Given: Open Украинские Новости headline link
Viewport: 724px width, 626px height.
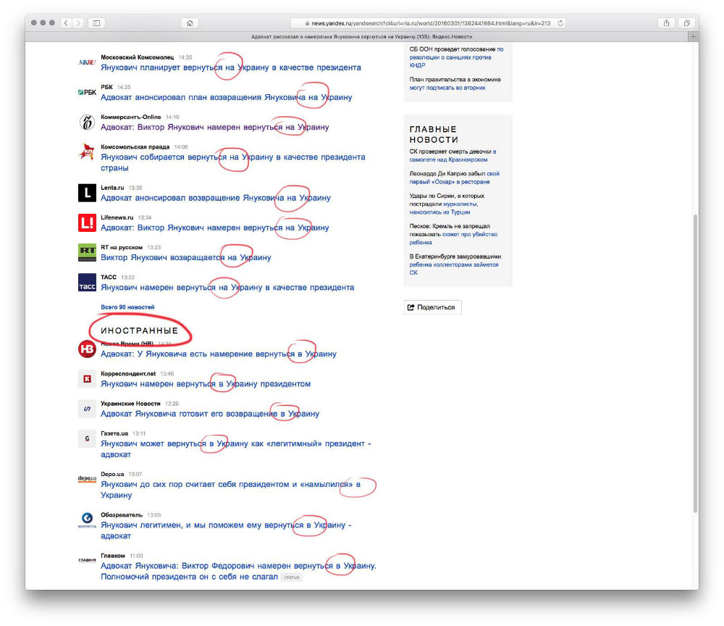Looking at the screenshot, I should tap(209, 414).
